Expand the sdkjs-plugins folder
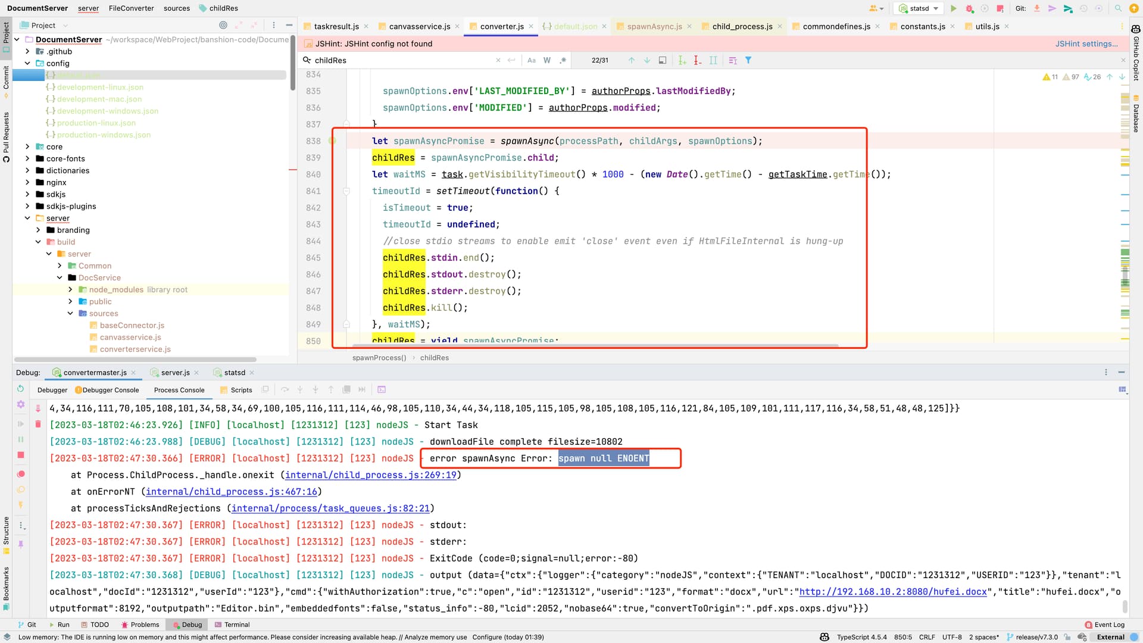1143x643 pixels. pyautogui.click(x=27, y=206)
